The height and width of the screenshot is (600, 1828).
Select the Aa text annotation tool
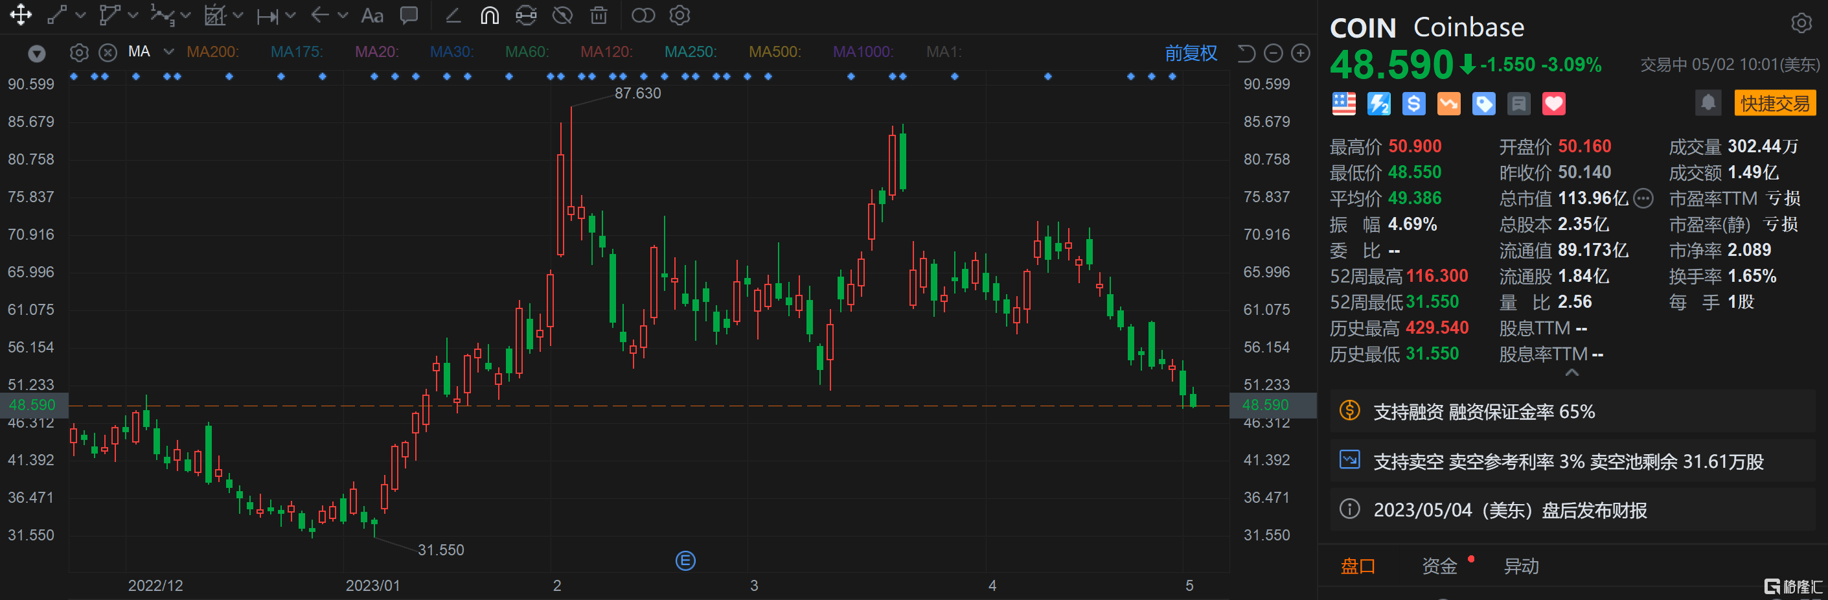coord(372,15)
